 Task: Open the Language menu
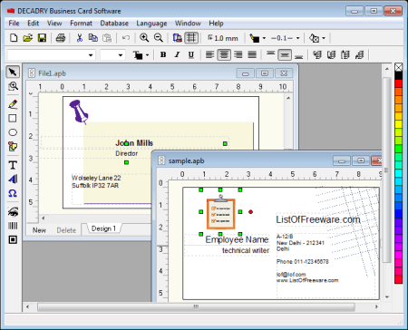tap(151, 24)
